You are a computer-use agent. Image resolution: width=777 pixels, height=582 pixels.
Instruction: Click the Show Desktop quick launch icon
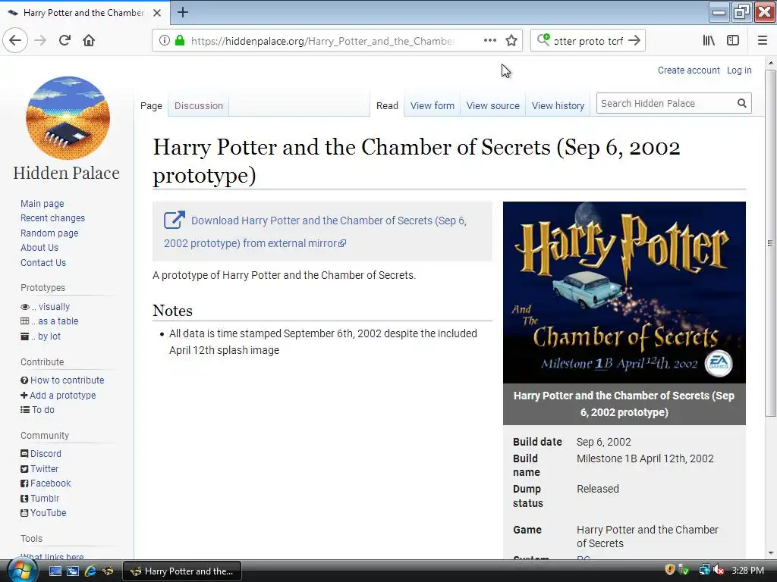(x=55, y=571)
